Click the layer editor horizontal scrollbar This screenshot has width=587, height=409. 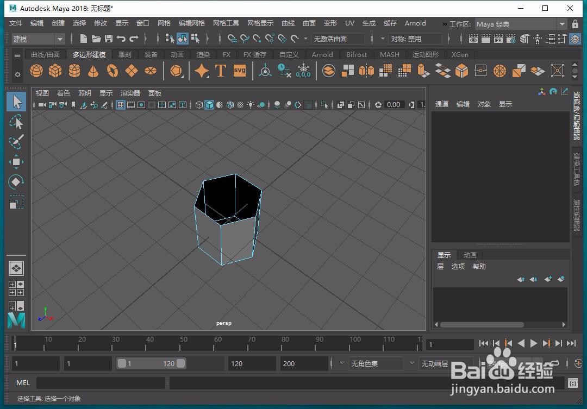482,324
